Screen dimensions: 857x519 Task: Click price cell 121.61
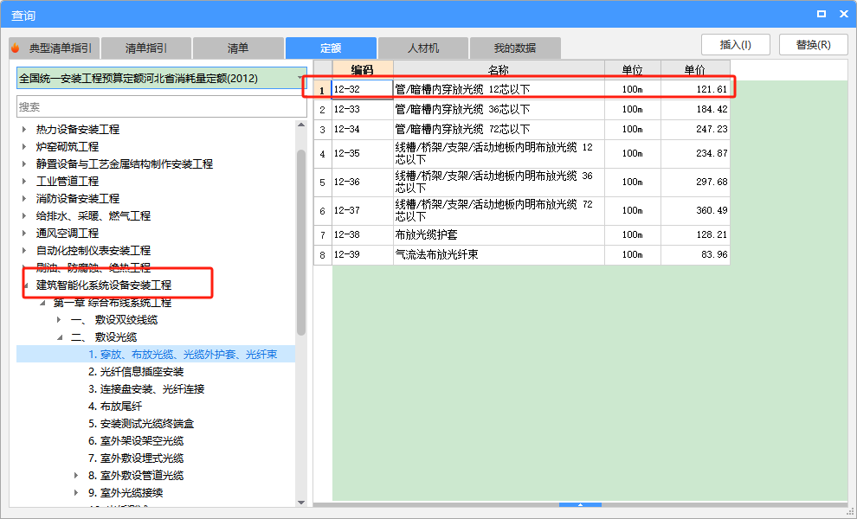click(x=695, y=90)
